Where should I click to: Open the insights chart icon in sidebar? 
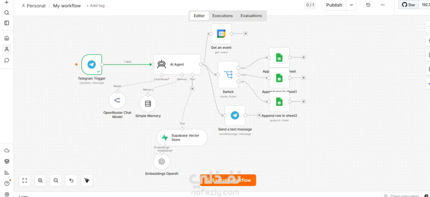click(x=6, y=172)
